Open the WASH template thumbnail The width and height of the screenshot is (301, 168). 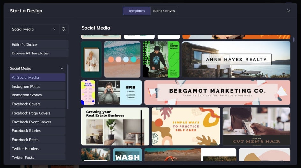pyautogui.click(x=127, y=155)
